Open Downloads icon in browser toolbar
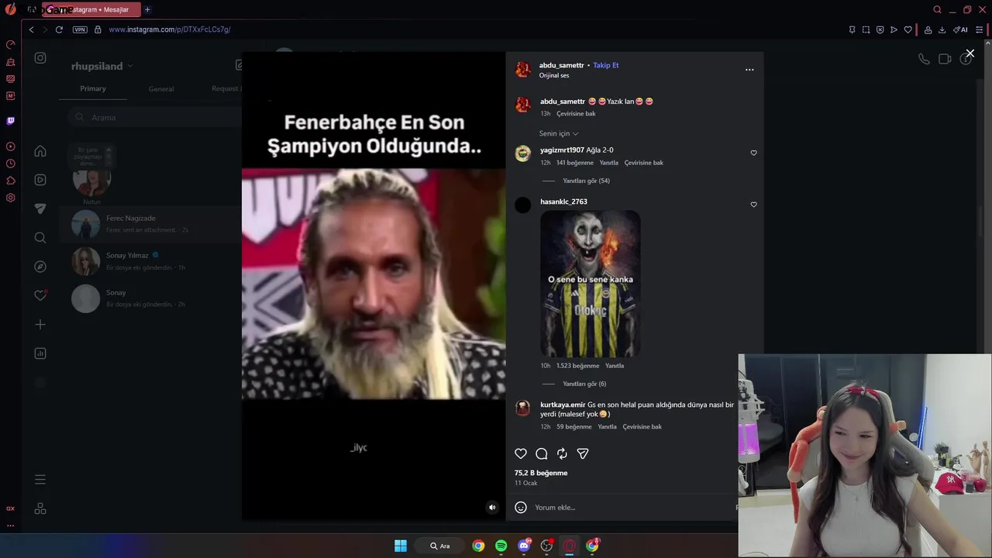The height and width of the screenshot is (558, 992). point(942,29)
